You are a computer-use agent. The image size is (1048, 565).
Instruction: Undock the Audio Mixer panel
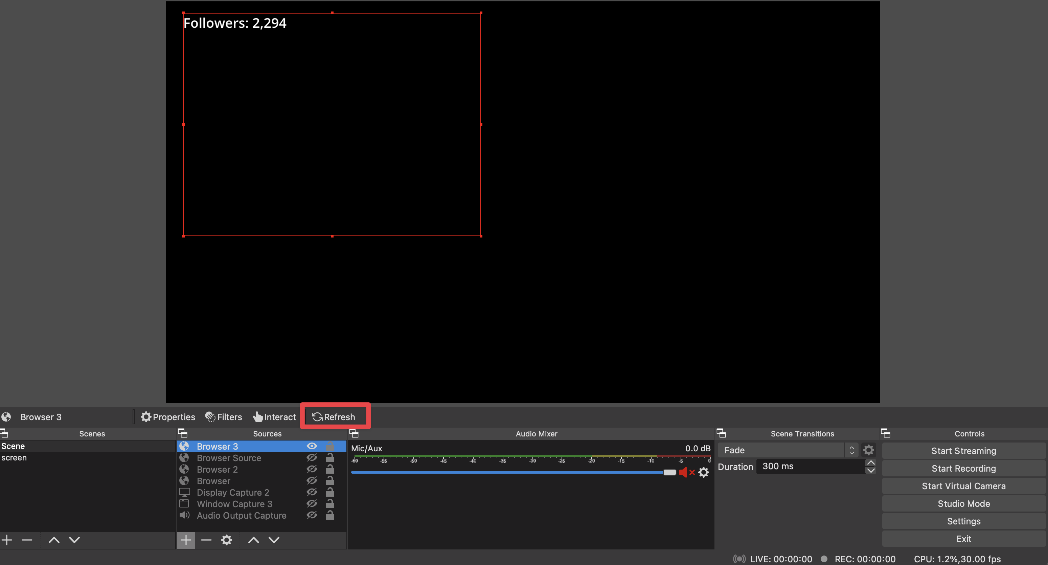pyautogui.click(x=354, y=433)
